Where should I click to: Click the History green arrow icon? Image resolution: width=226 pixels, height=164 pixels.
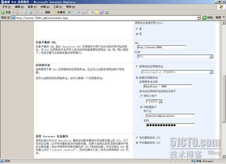[69, 12]
